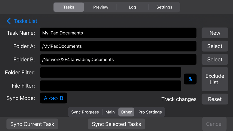Edit the Task Name field
This screenshot has height=131, width=233.
point(118,33)
